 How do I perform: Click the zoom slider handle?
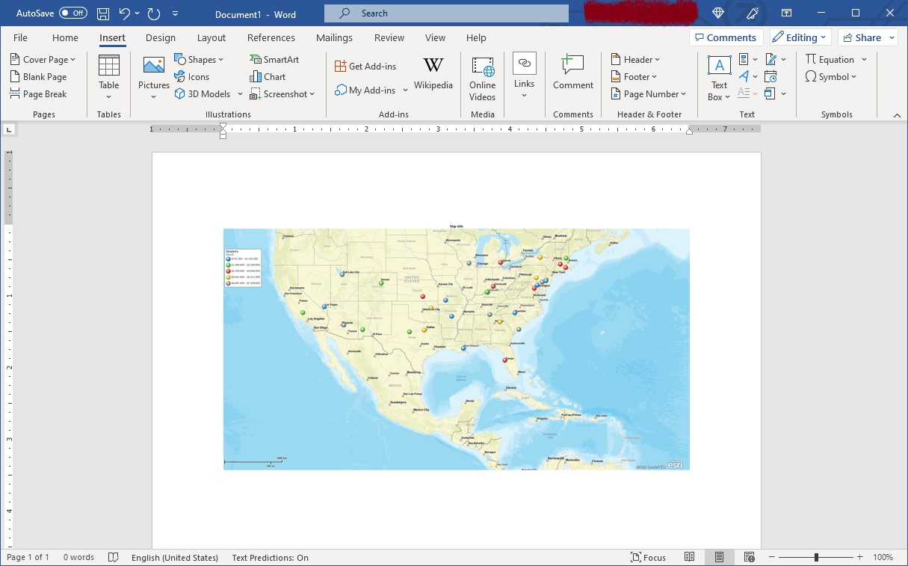816,558
